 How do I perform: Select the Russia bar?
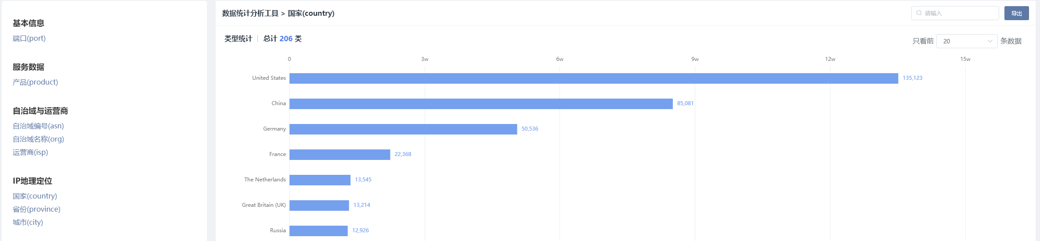click(x=318, y=231)
